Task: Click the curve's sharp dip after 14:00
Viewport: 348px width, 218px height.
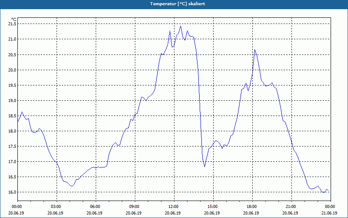Action: tap(204, 167)
